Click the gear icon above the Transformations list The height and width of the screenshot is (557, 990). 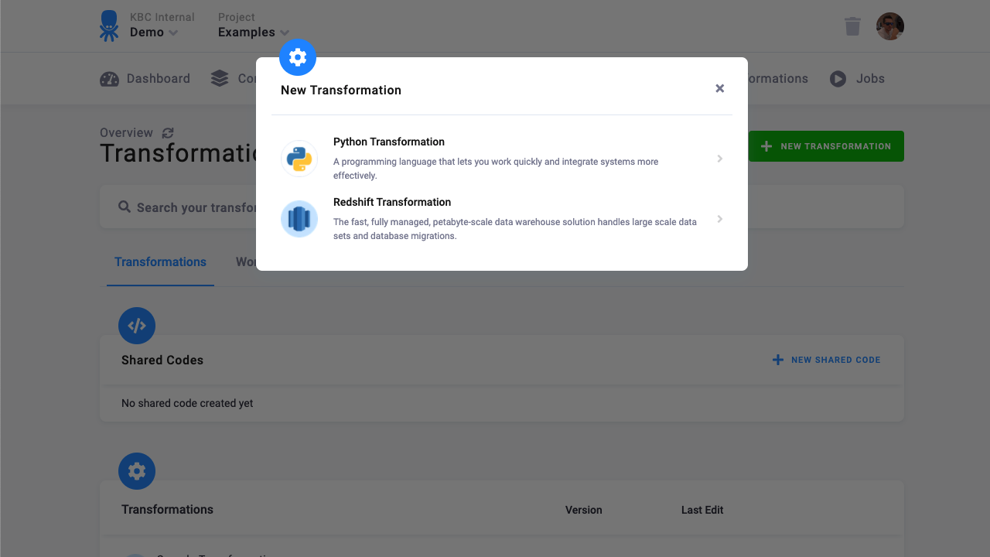137,470
